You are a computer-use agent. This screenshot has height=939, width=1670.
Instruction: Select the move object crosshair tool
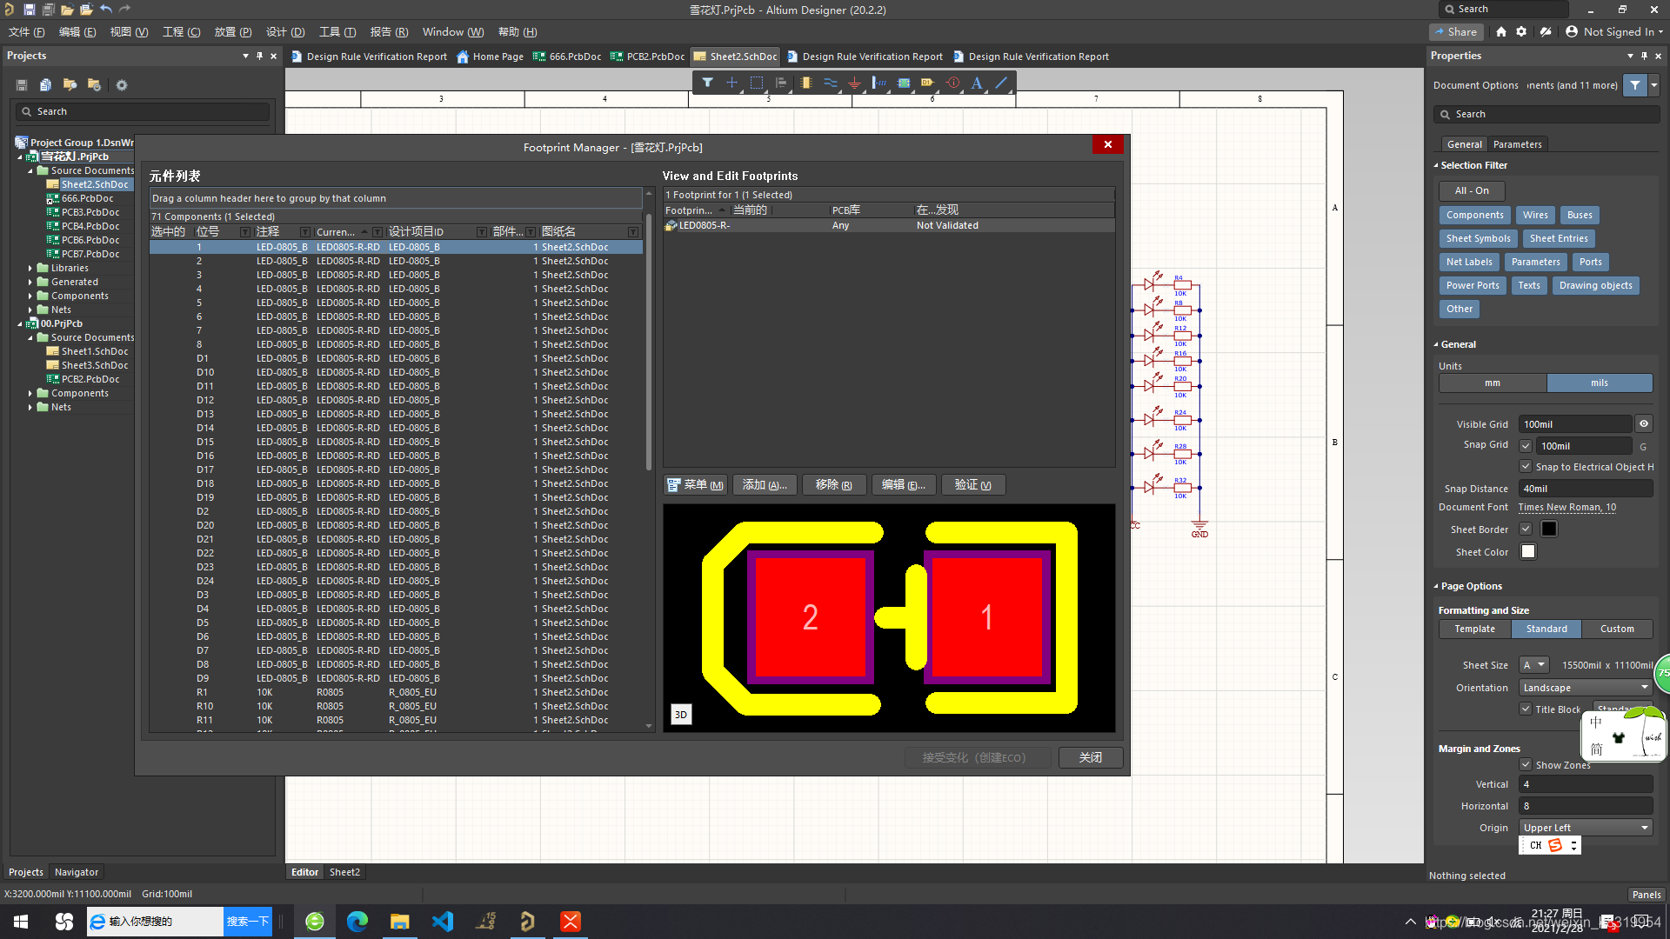coord(731,83)
